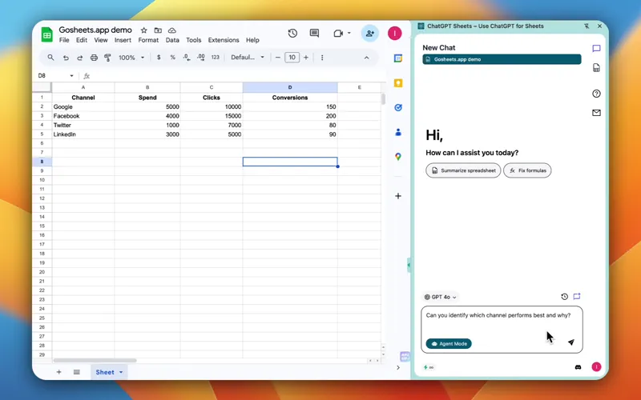Open Discord link icon

click(x=578, y=367)
